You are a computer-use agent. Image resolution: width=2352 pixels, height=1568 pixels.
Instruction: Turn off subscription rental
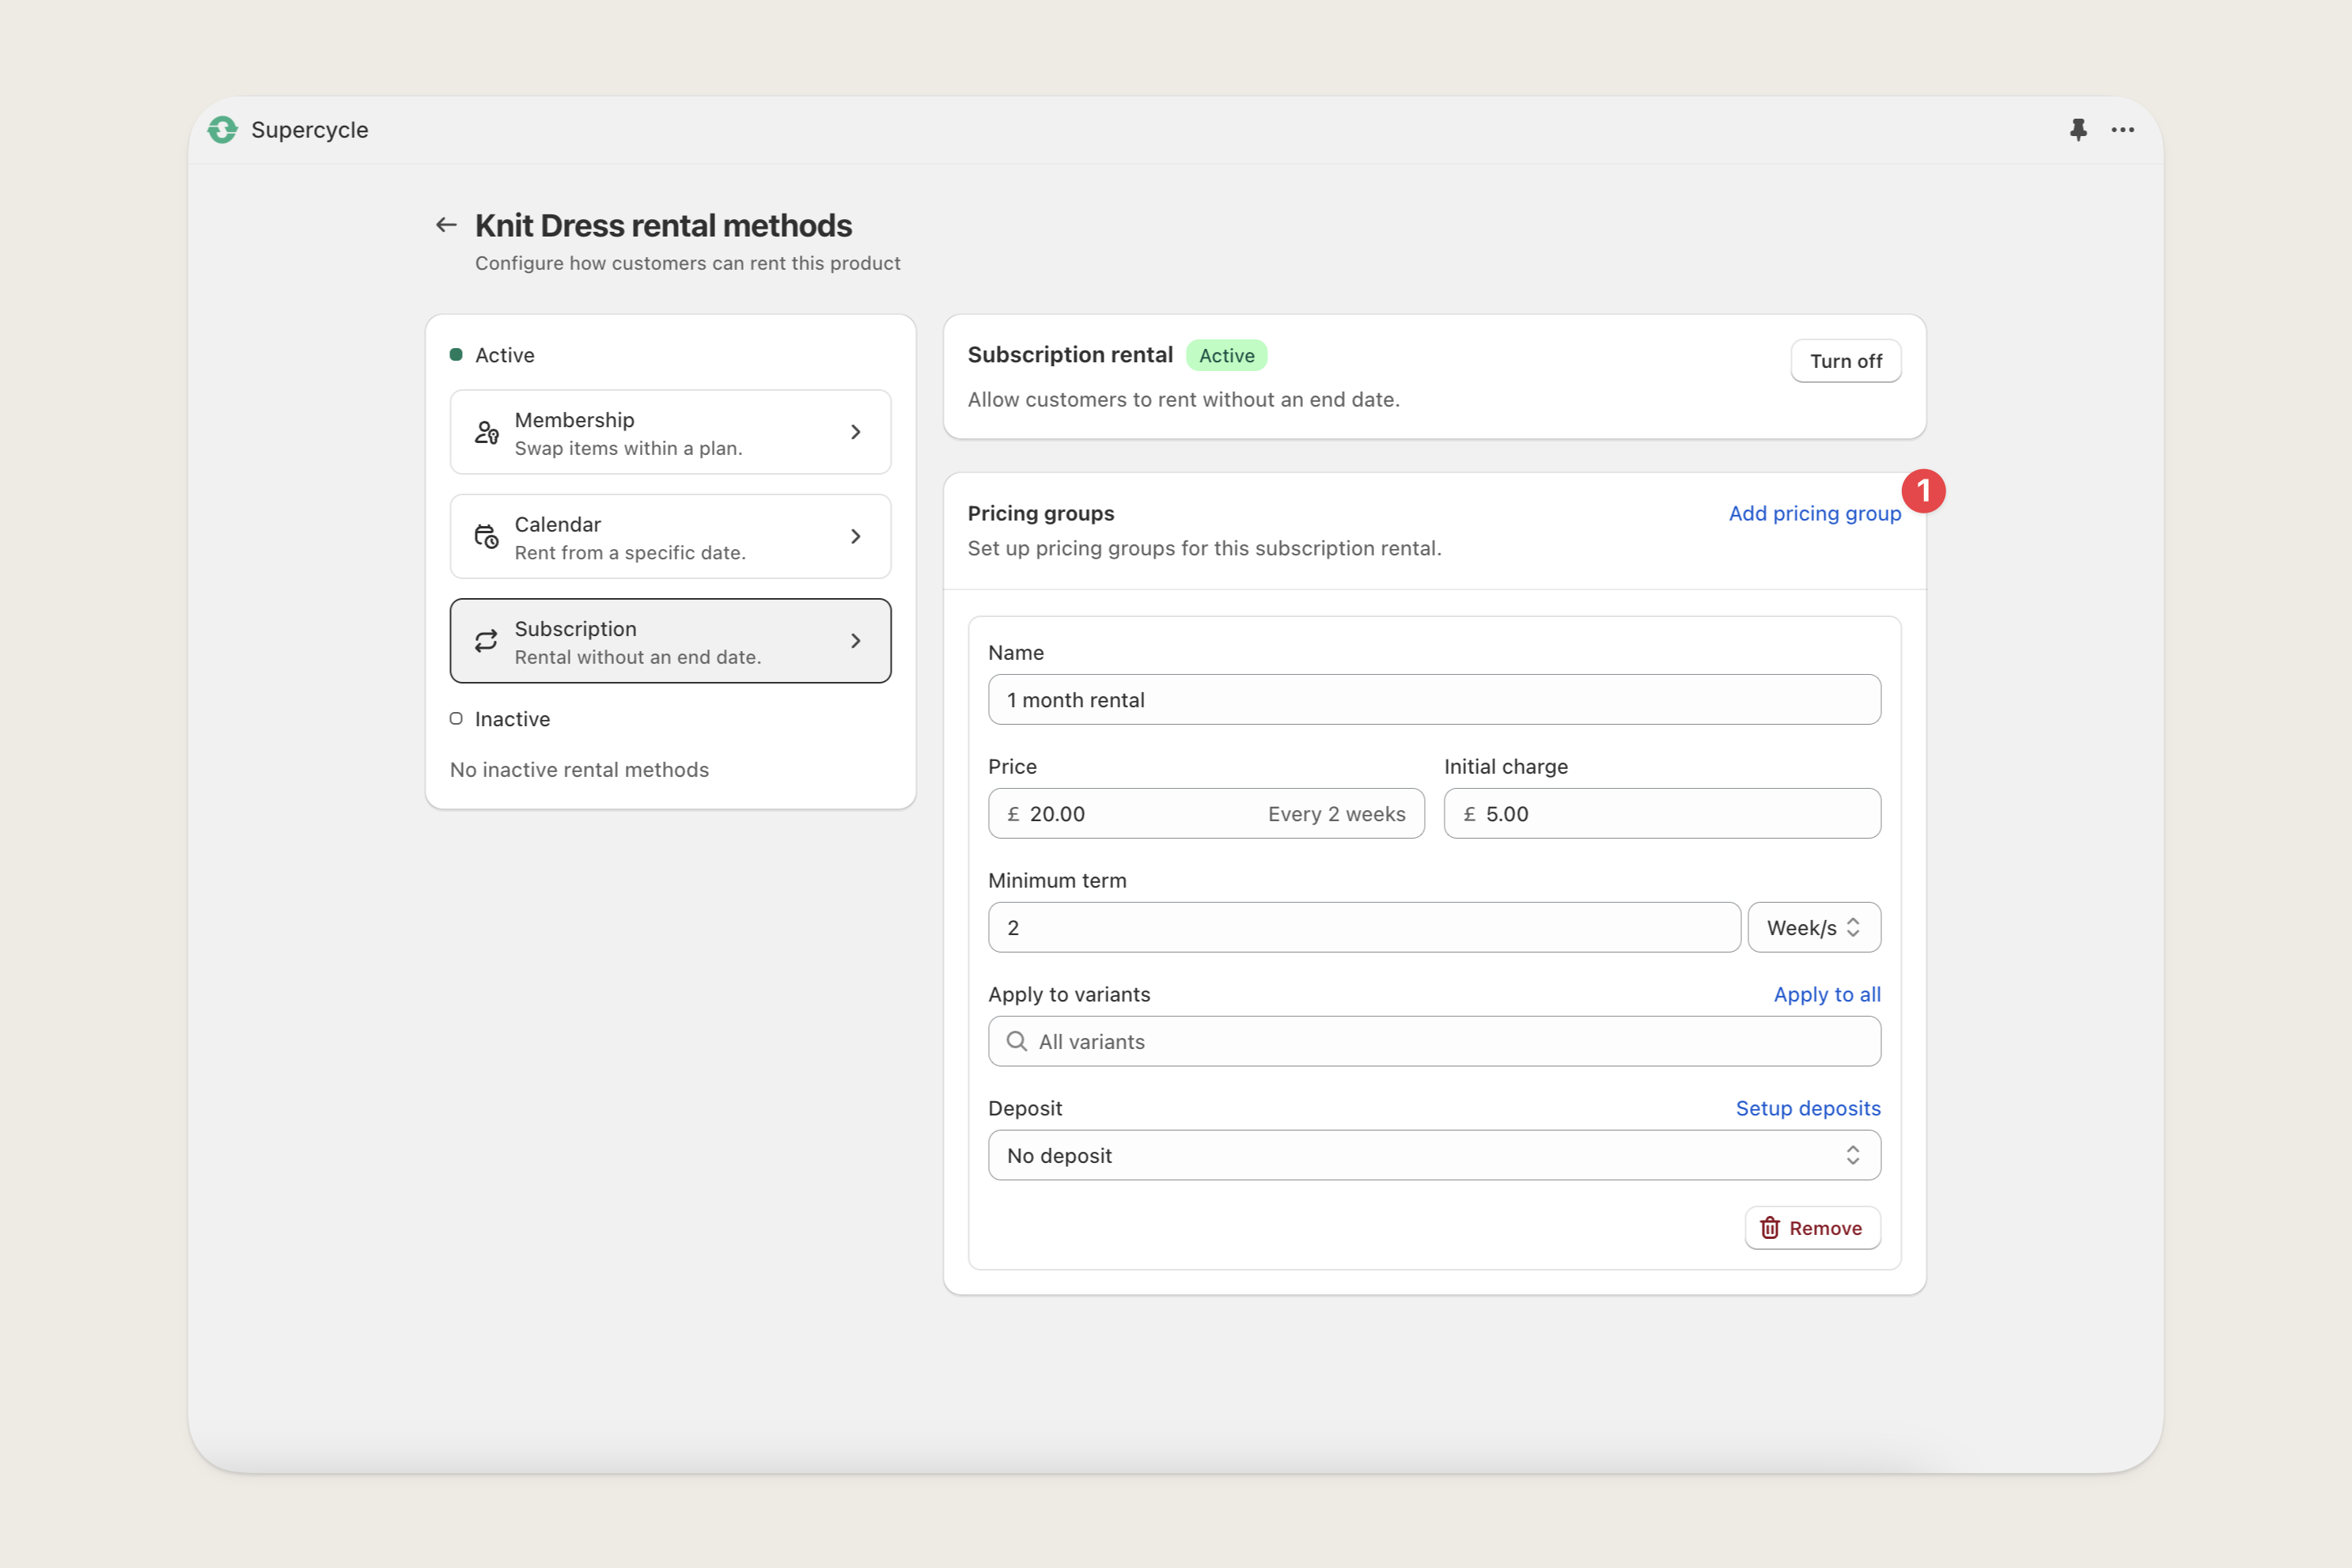coord(1845,361)
